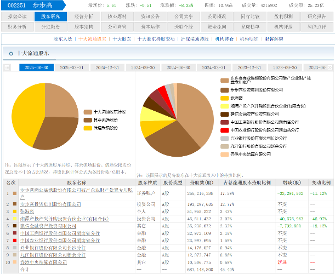Open the 公司大事 tab
335x274 pixels.
[184, 16]
